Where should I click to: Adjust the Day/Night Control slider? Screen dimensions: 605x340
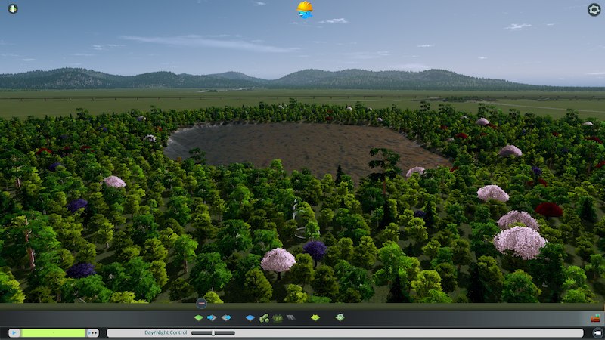(x=213, y=332)
